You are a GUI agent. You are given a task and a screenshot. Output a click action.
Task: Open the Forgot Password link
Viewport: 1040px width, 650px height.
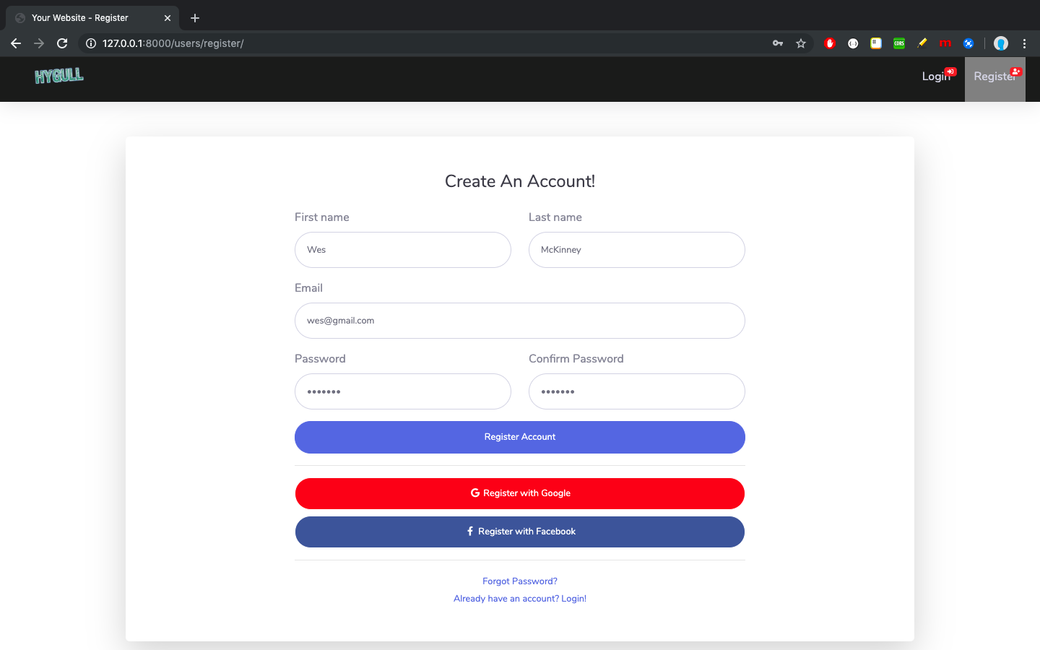(x=520, y=581)
